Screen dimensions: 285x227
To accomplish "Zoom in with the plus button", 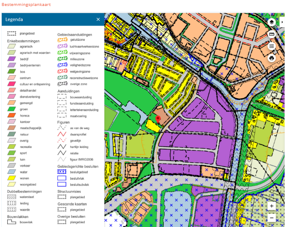I will [x=272, y=206].
